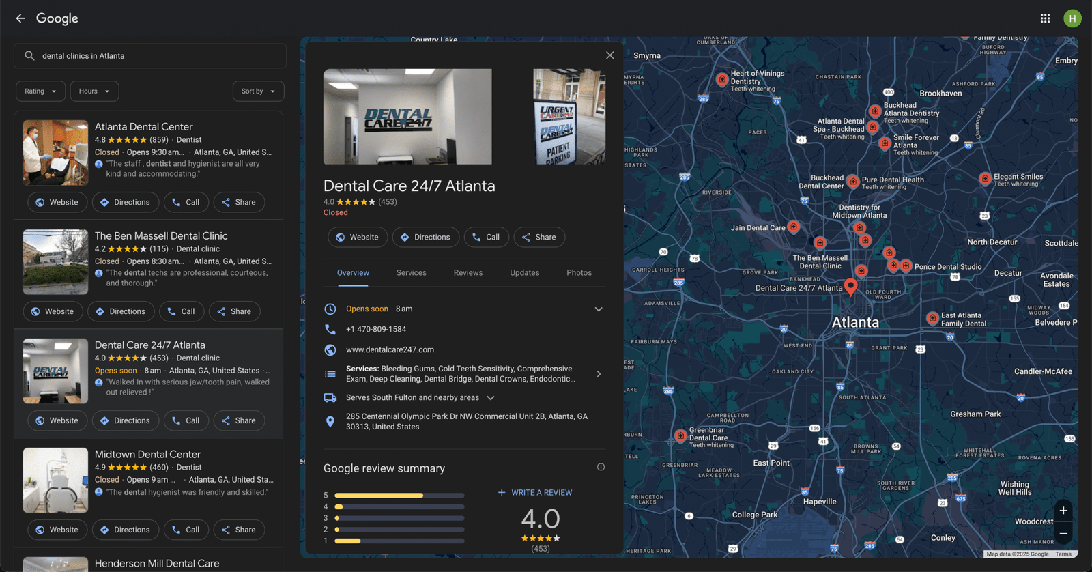The width and height of the screenshot is (1092, 572).
Task: Click the globe icon beside www.dentalcare247.com
Action: pos(330,349)
